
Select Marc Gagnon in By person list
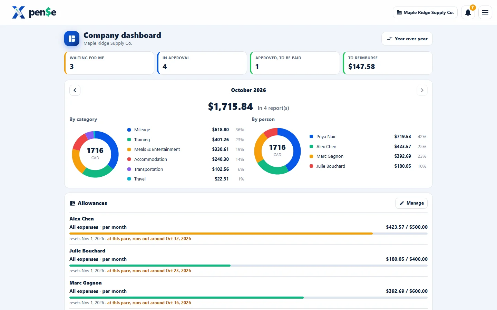point(330,156)
